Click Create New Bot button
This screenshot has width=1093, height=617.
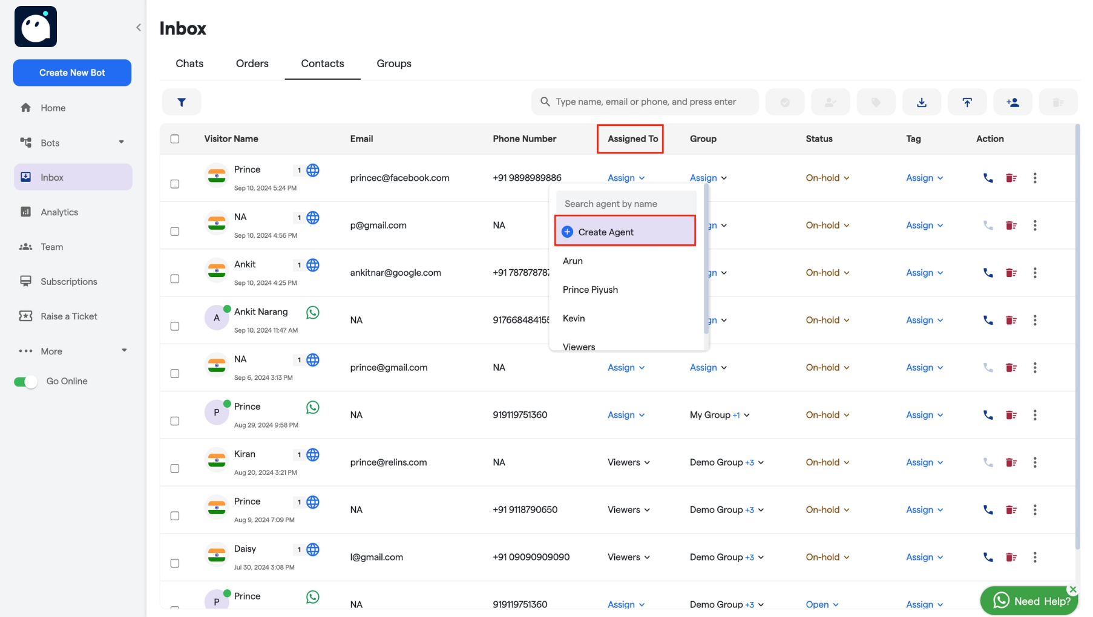click(x=72, y=73)
